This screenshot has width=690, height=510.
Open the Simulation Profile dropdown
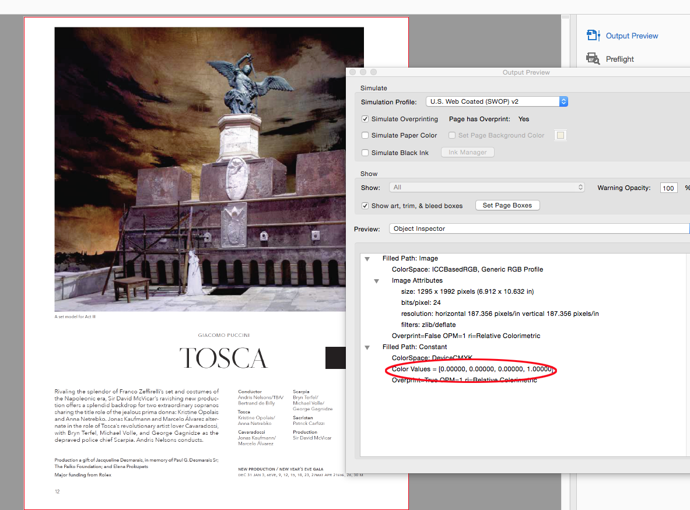click(497, 101)
